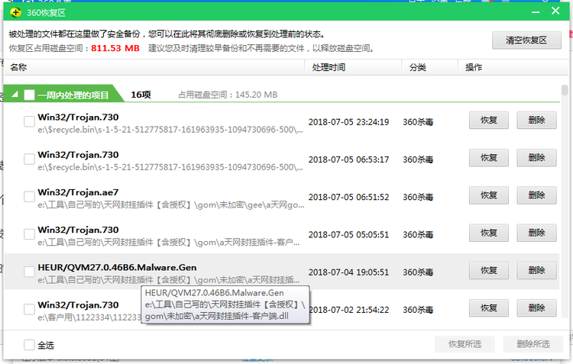The image size is (573, 364).
Task: Check the 一周内处理的项目 group checkbox
Action: [x=29, y=95]
